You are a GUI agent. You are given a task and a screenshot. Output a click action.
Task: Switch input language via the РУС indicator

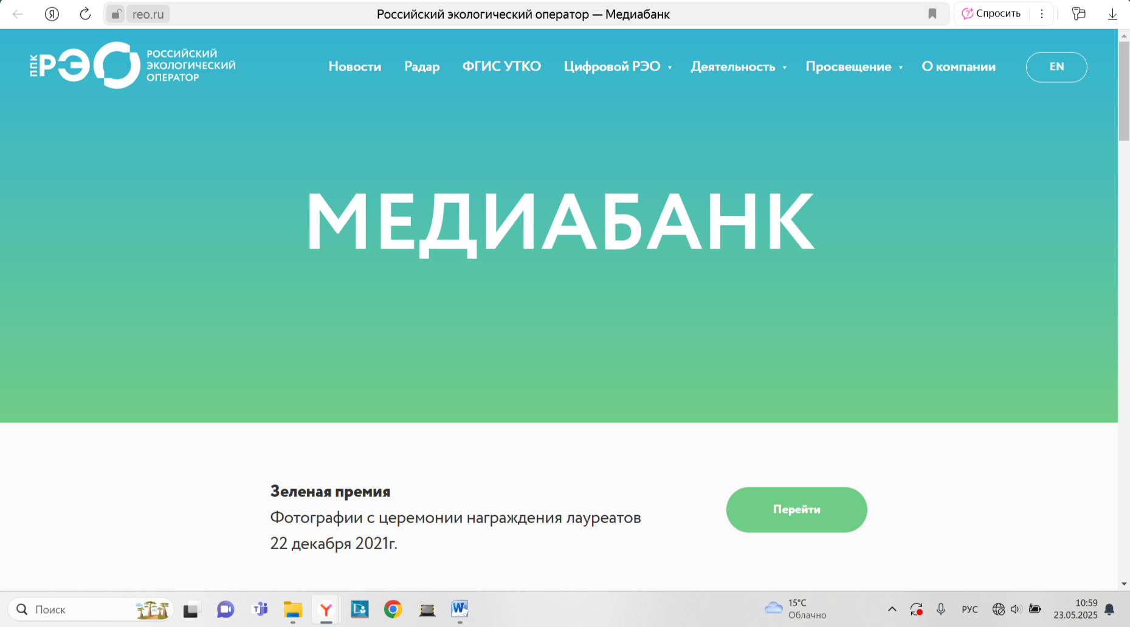pyautogui.click(x=970, y=609)
